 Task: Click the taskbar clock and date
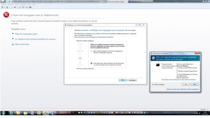[205, 113]
